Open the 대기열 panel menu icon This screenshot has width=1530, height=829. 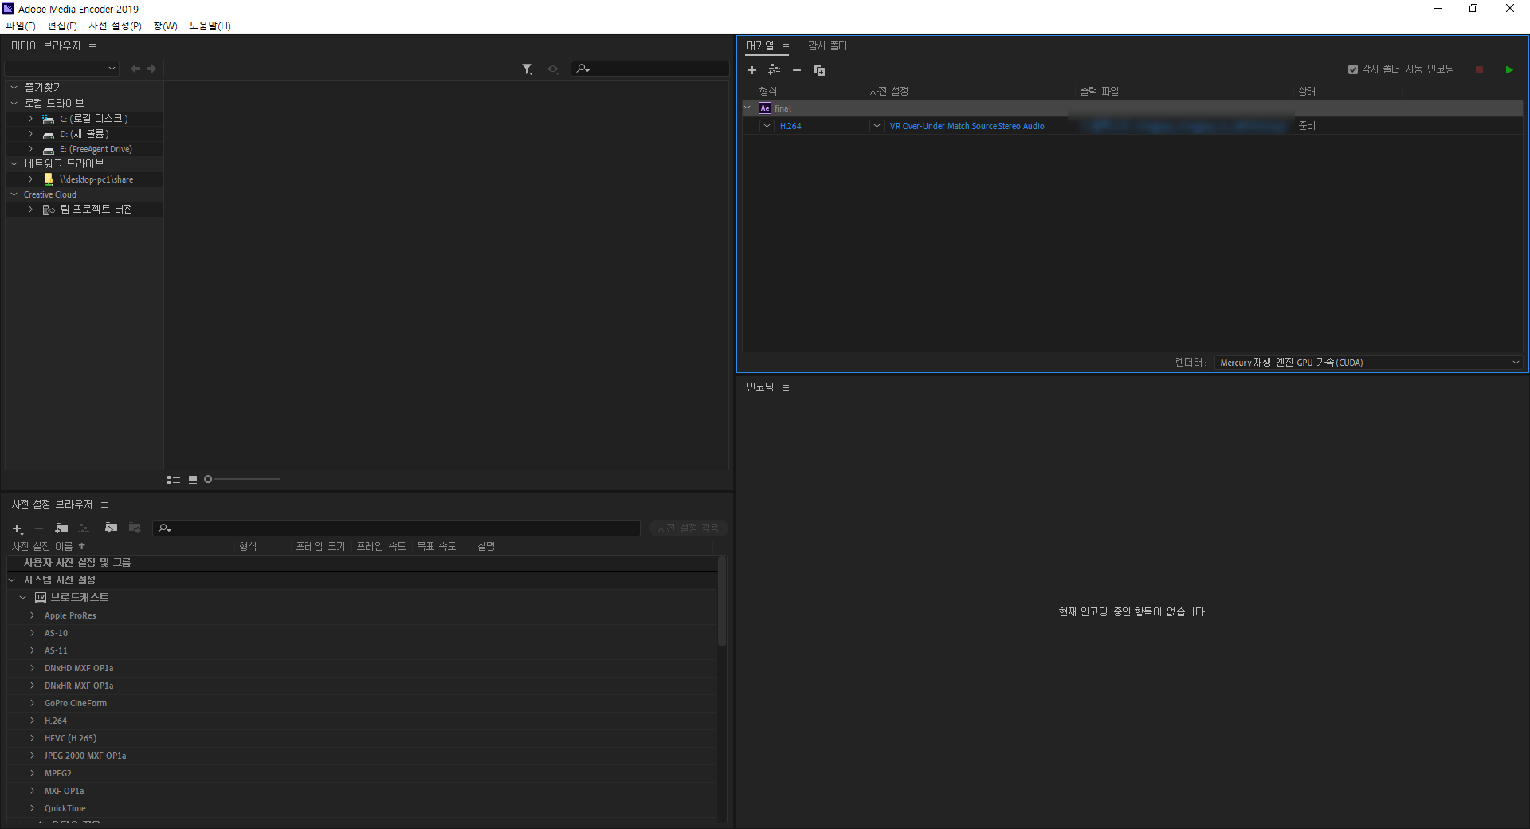(x=786, y=47)
